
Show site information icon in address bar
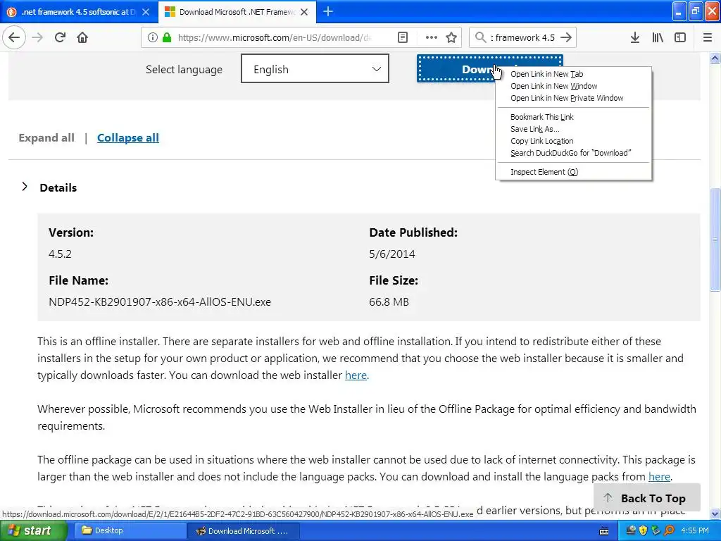pyautogui.click(x=152, y=37)
